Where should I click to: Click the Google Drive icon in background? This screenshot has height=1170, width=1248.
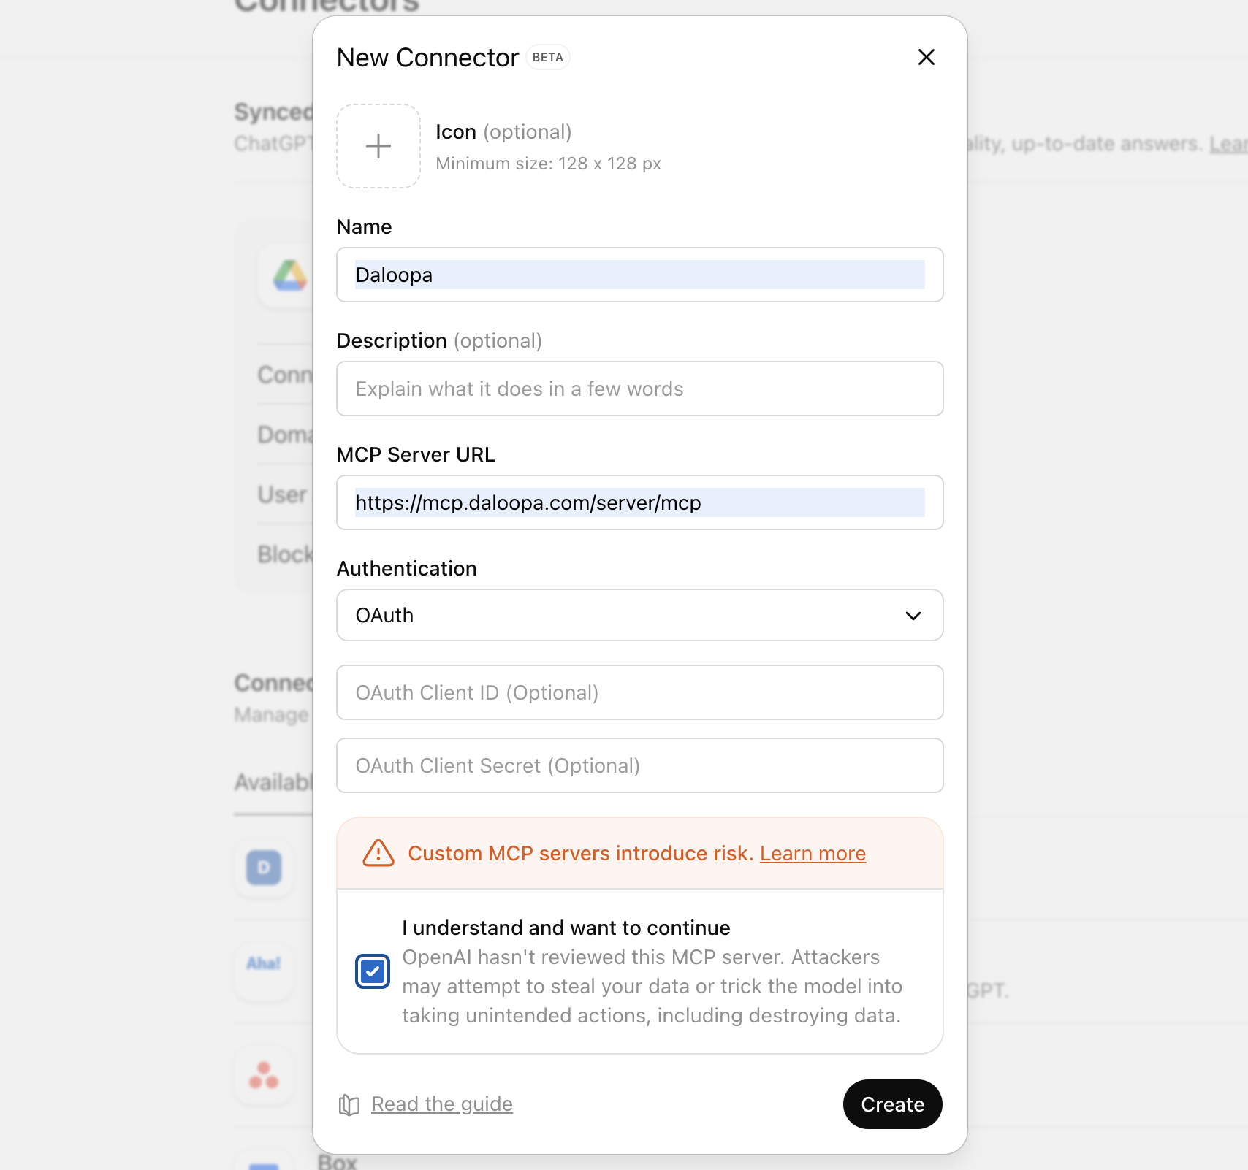click(x=290, y=275)
